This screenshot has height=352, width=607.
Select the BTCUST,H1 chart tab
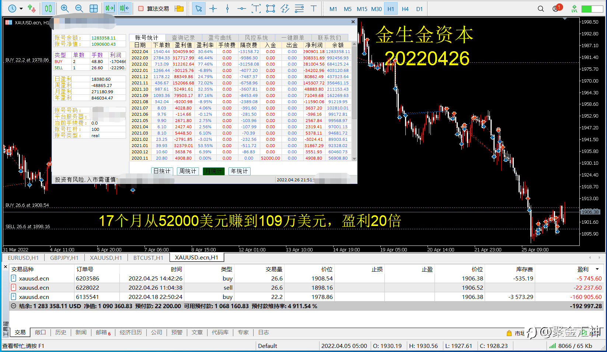click(x=148, y=258)
